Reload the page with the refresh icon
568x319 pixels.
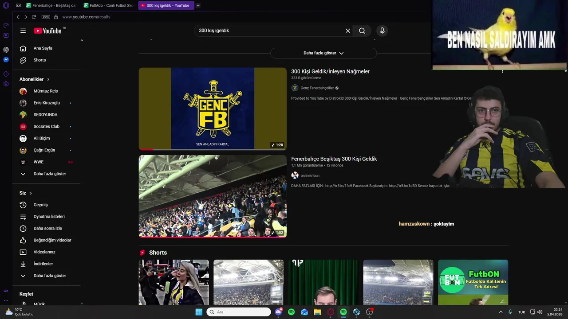point(34,17)
